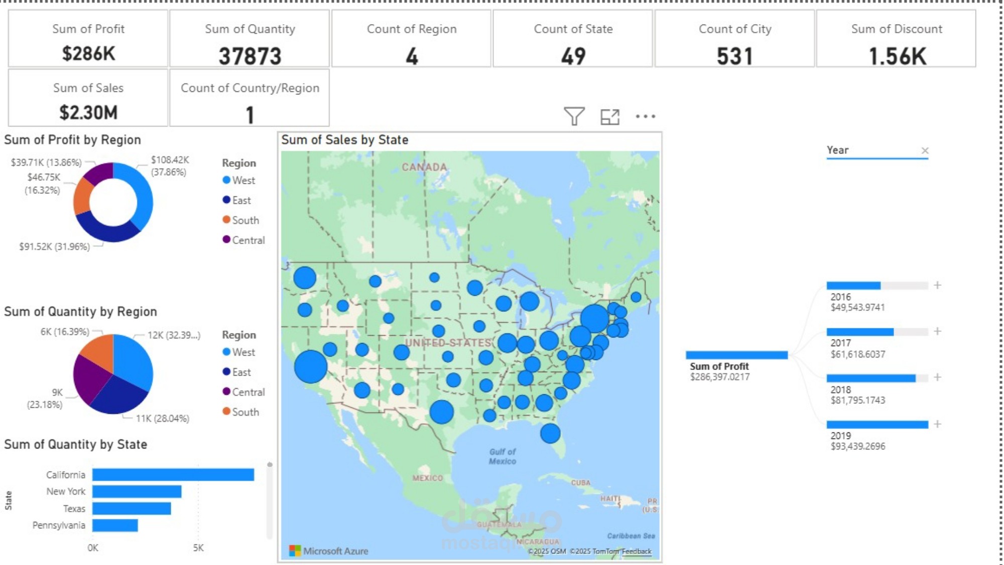Select South in Quantity by Region legend
Screen dimensions: 1004x565
241,412
